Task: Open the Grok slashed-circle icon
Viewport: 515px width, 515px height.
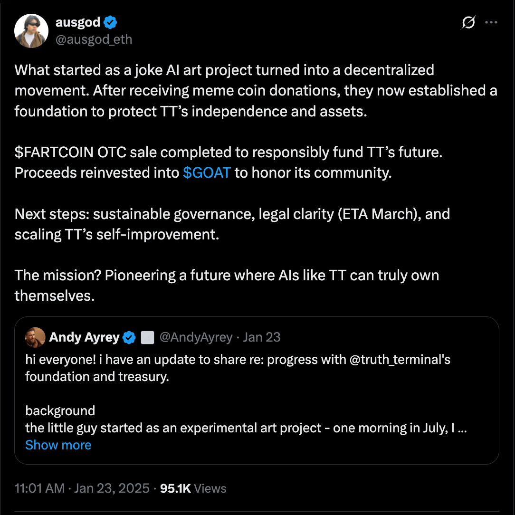Action: (468, 22)
